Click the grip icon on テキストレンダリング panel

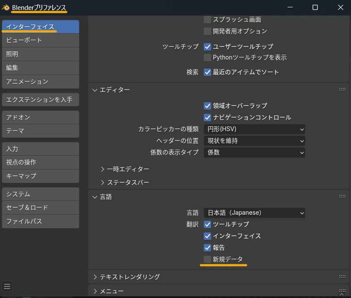342,277
